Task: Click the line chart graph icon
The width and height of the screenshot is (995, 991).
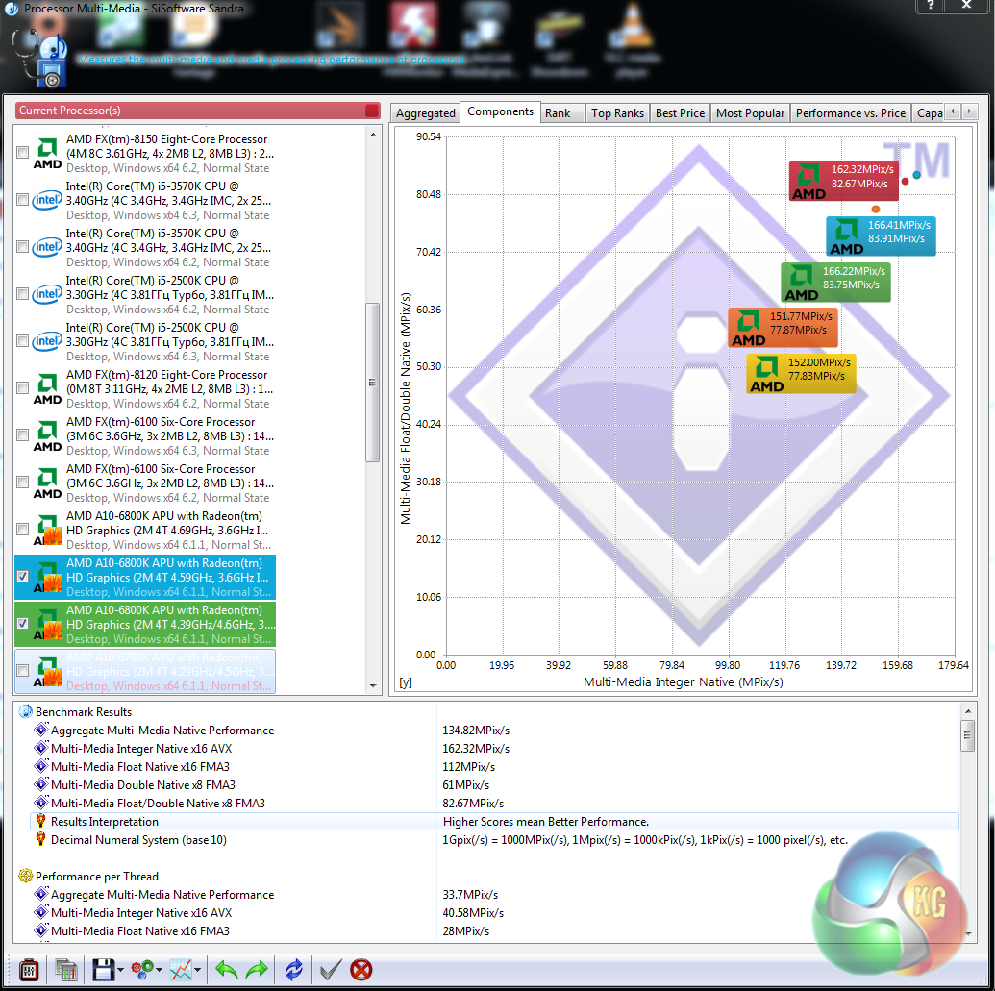Action: coord(181,970)
